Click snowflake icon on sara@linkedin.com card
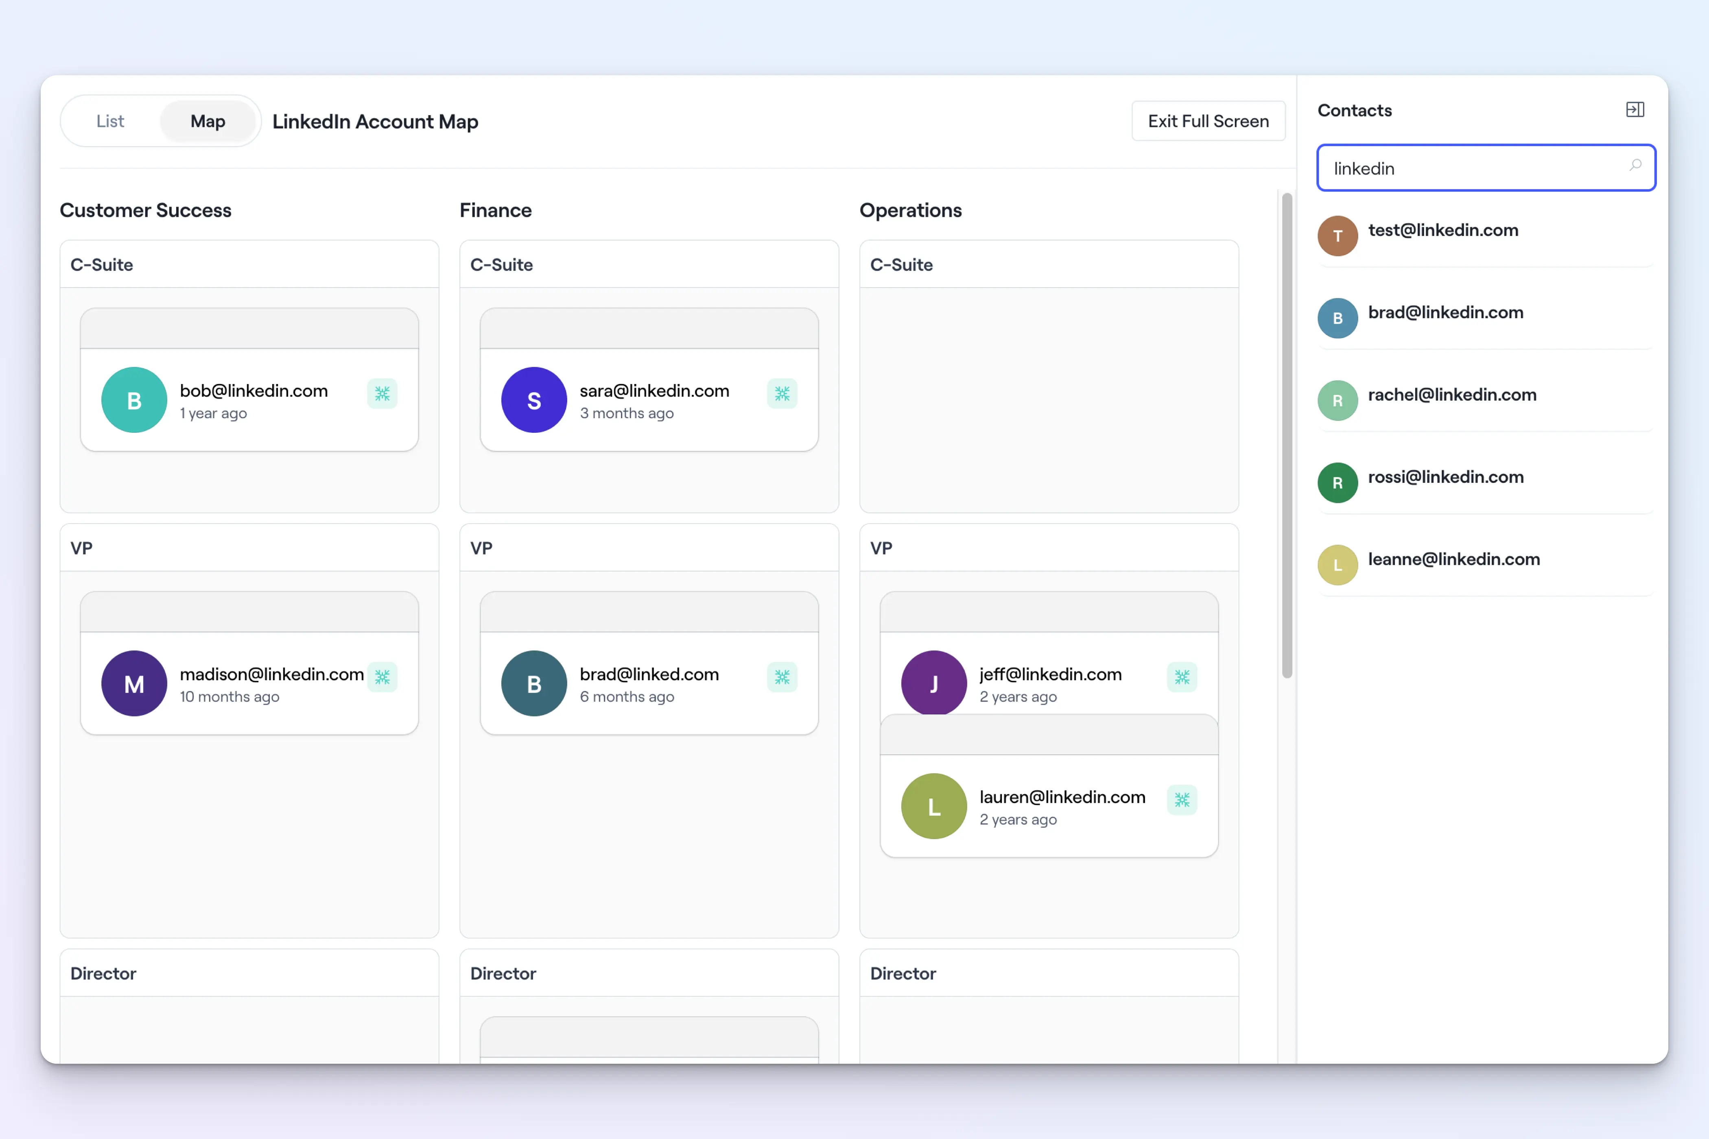Viewport: 1709px width, 1139px height. click(782, 394)
